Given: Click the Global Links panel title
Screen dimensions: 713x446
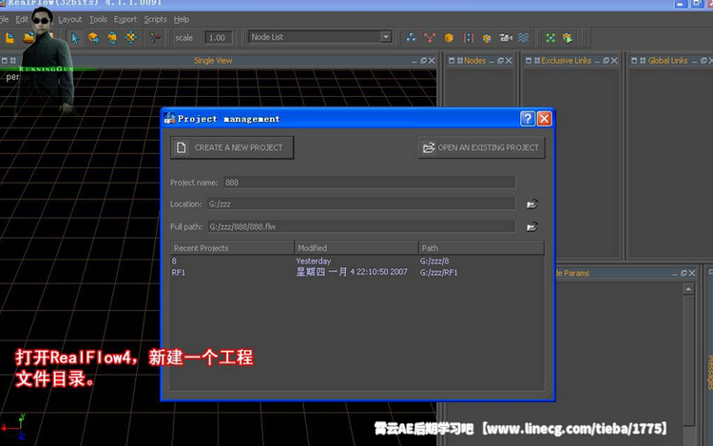Looking at the screenshot, I should click(x=667, y=61).
